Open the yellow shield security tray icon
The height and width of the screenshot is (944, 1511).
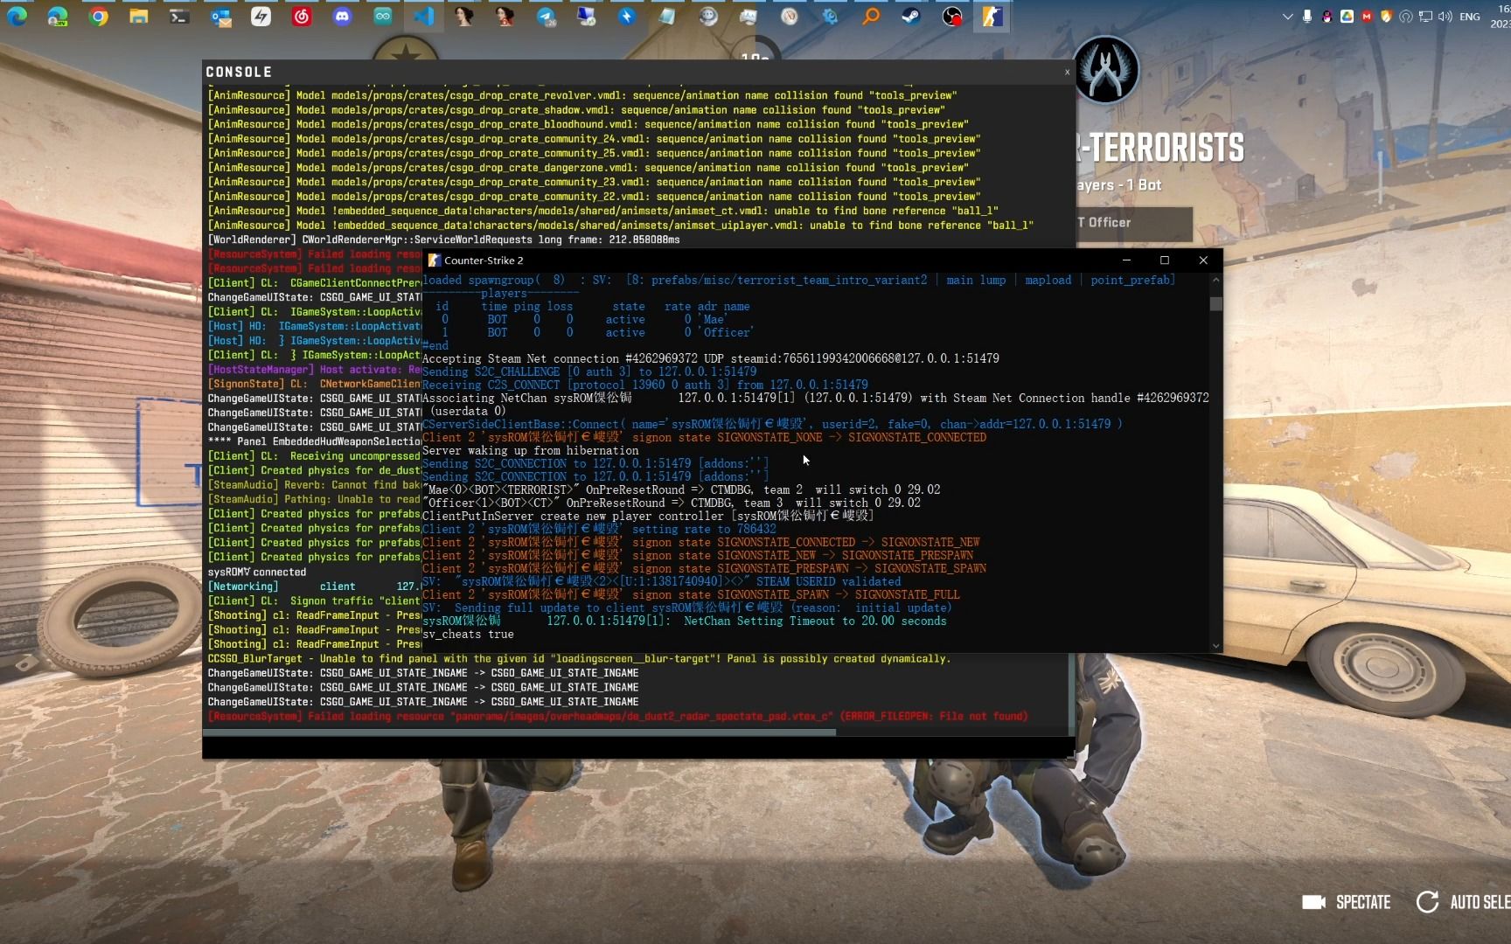point(1386,16)
